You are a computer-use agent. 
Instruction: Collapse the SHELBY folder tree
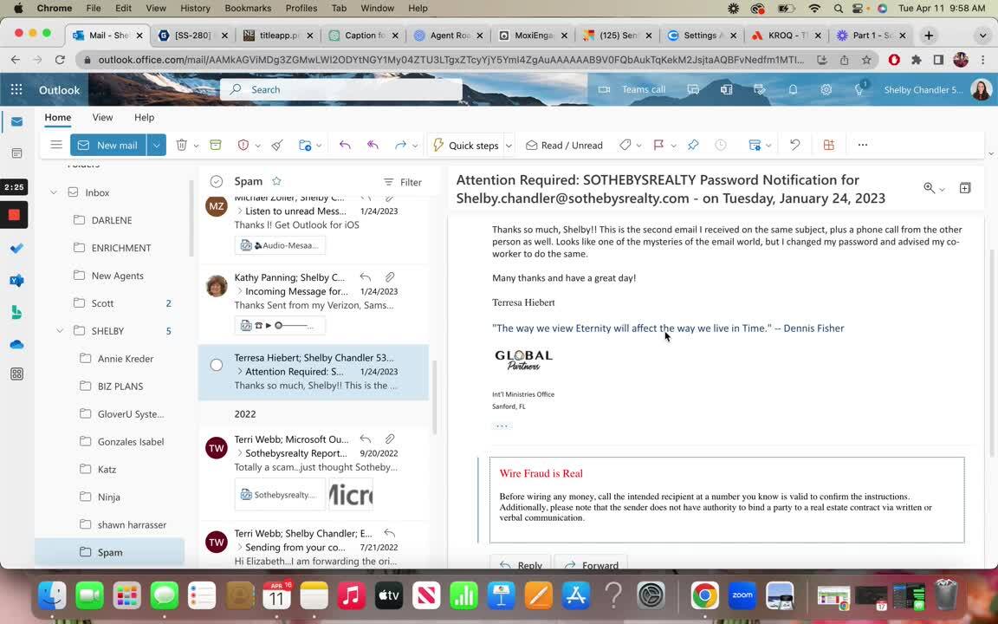pyautogui.click(x=60, y=331)
